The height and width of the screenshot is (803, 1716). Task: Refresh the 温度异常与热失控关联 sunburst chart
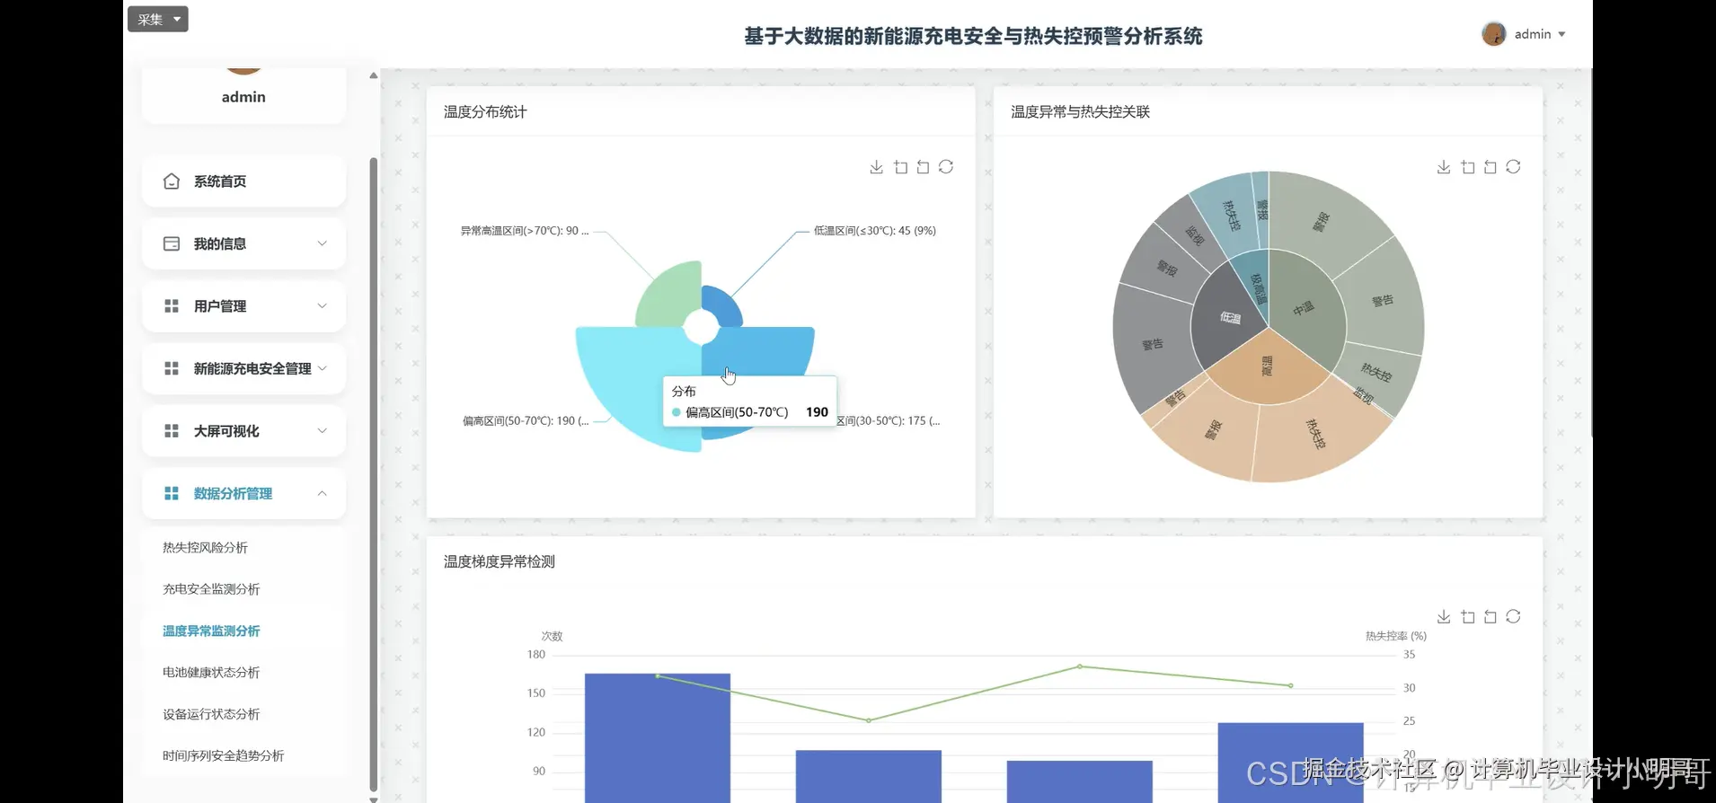(1513, 167)
